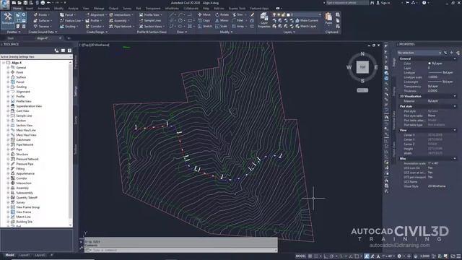Expand the Alignment node in Toolspace tree
The height and width of the screenshot is (260, 462).
point(8,92)
